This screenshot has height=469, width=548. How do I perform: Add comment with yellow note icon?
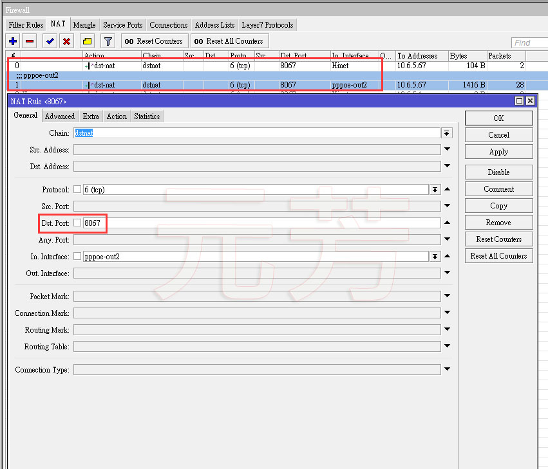(x=87, y=41)
